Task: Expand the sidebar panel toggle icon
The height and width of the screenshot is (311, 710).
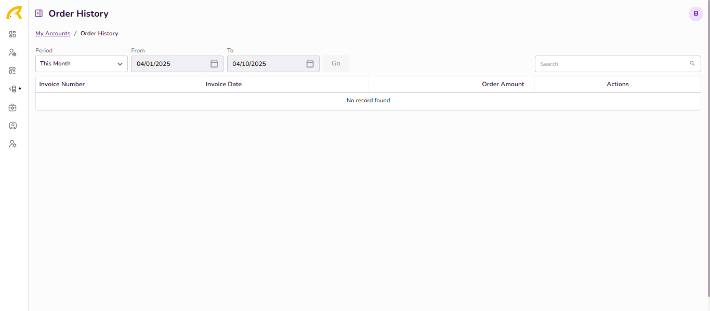Action: (x=39, y=13)
